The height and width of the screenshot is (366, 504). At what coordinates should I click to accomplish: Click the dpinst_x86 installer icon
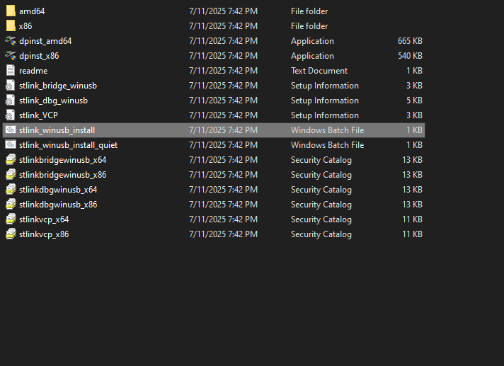(x=11, y=56)
